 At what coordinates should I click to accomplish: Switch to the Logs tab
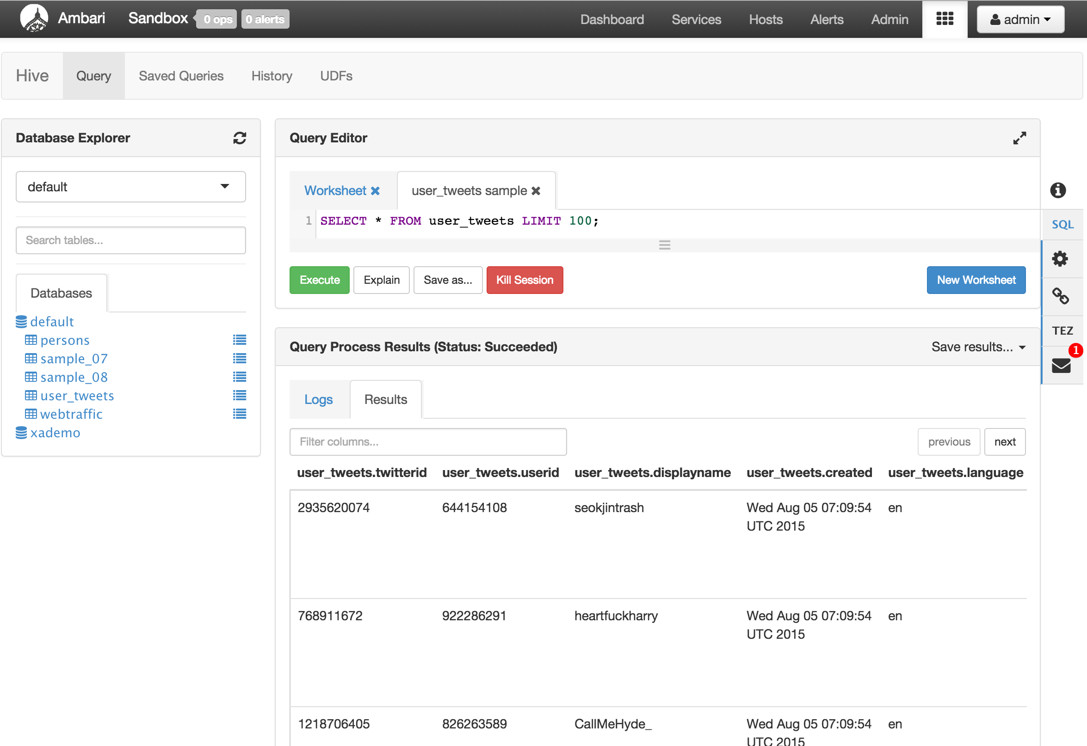pos(318,400)
